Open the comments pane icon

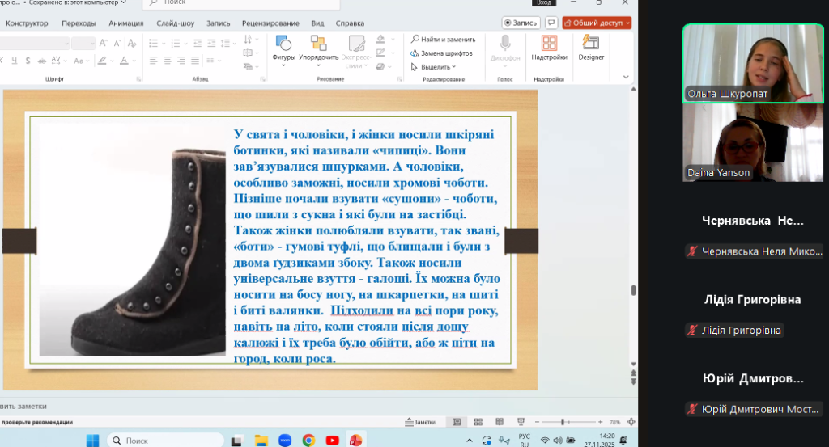click(551, 23)
